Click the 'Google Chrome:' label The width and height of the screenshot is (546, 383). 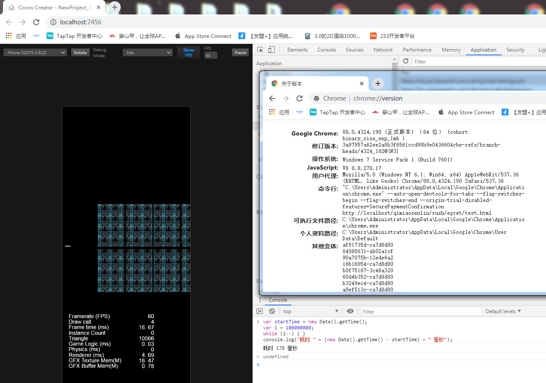click(x=315, y=133)
